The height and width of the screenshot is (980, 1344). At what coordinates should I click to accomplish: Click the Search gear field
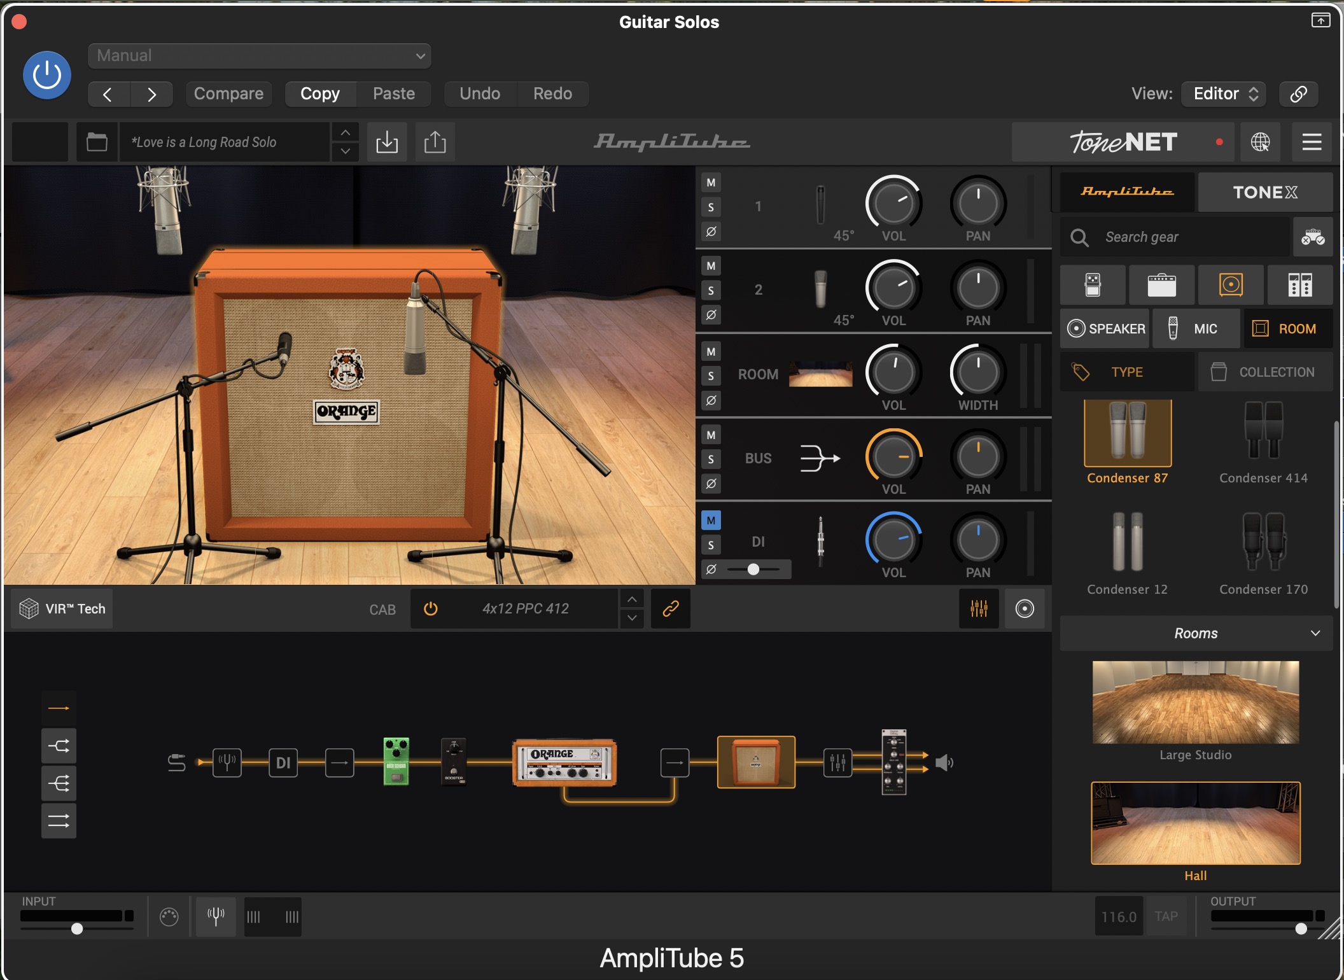1175,237
